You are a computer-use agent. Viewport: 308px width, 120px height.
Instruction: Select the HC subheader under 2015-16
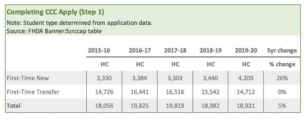(x=104, y=64)
